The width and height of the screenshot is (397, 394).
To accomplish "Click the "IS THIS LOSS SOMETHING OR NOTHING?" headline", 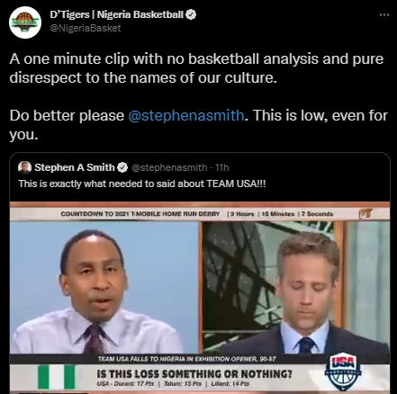I will click(x=194, y=374).
